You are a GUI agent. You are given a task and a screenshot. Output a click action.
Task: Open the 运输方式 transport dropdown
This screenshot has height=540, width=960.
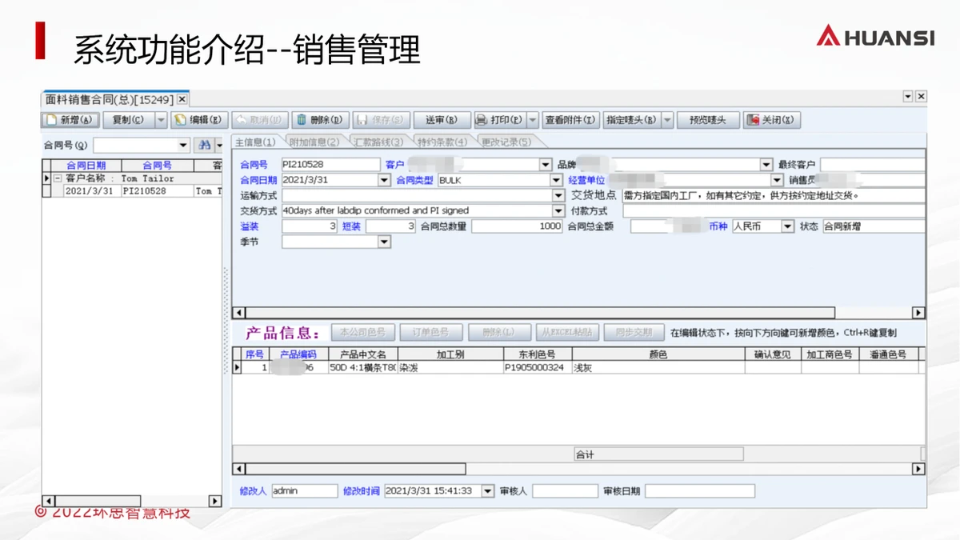(558, 195)
